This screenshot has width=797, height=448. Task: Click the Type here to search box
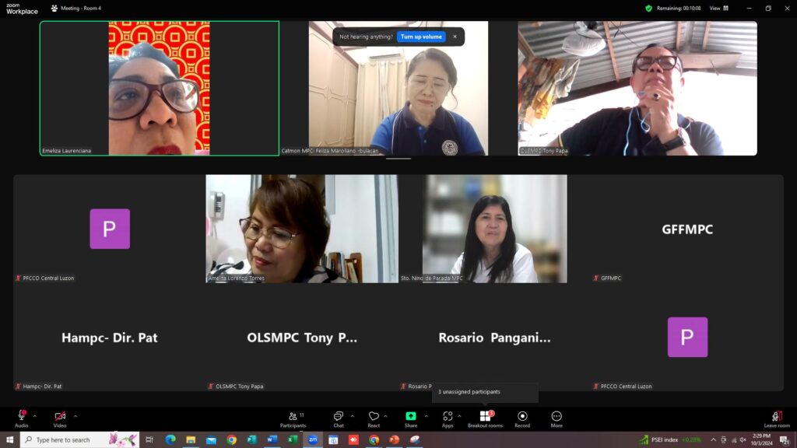pyautogui.click(x=80, y=439)
